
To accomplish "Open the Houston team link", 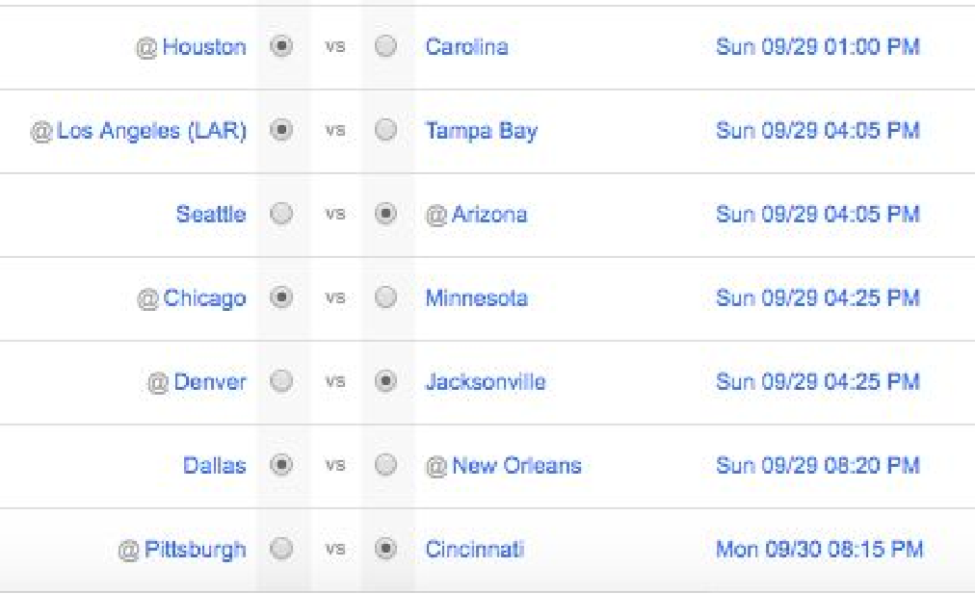I will pos(204,46).
